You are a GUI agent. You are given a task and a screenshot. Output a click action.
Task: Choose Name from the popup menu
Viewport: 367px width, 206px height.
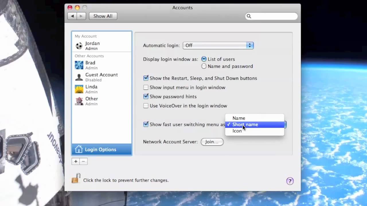(255, 118)
